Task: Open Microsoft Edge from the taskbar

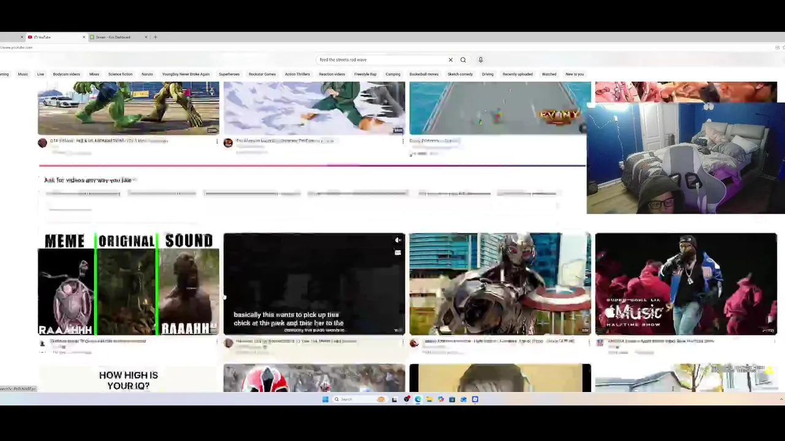Action: point(418,399)
